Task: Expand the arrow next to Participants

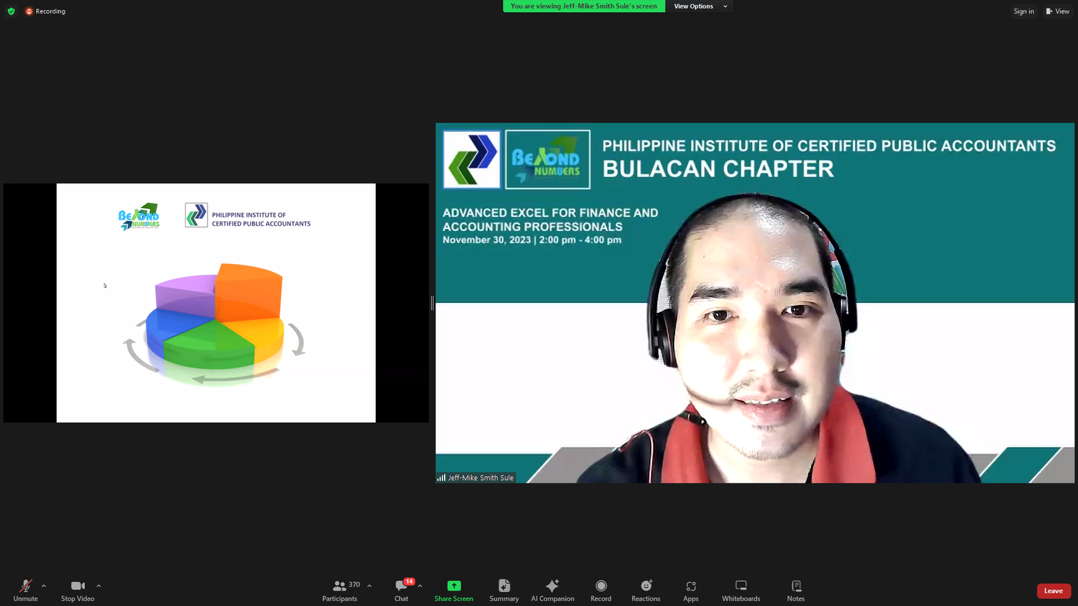Action: pos(369,586)
